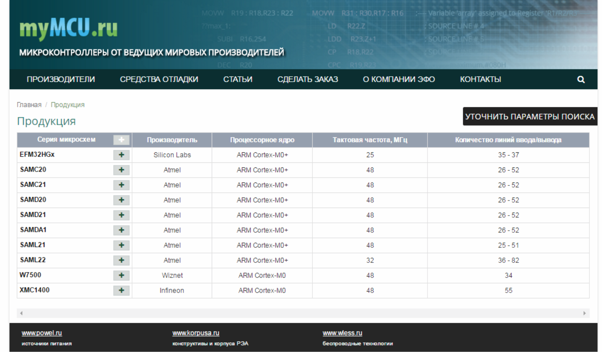Click the 25 MHz frequency cell
Screen dimensions: 602x352
[x=370, y=155]
